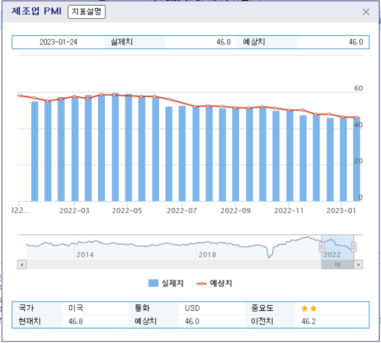The image size is (381, 343).
Task: Click the last bar of the chart
Action: pos(357,159)
